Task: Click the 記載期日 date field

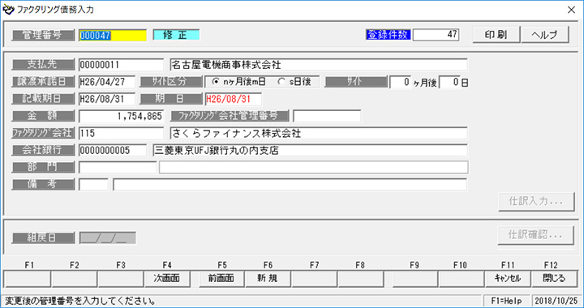Action: point(107,99)
